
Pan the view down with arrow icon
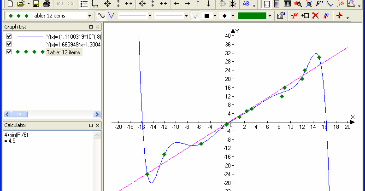point(209,4)
